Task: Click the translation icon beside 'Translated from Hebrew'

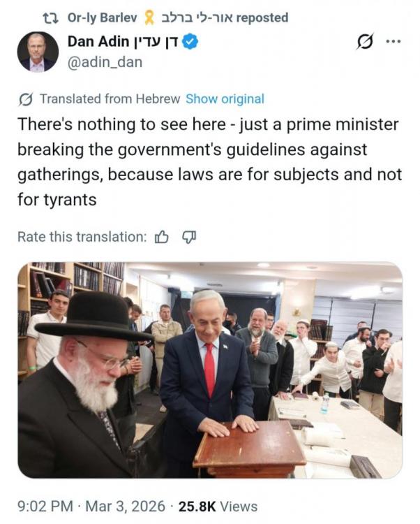Action: pyautogui.click(x=26, y=99)
